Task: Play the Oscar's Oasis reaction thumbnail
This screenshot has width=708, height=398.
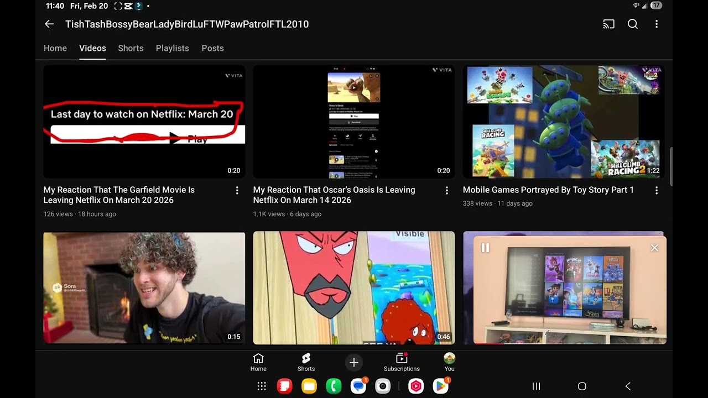Action: (x=354, y=122)
